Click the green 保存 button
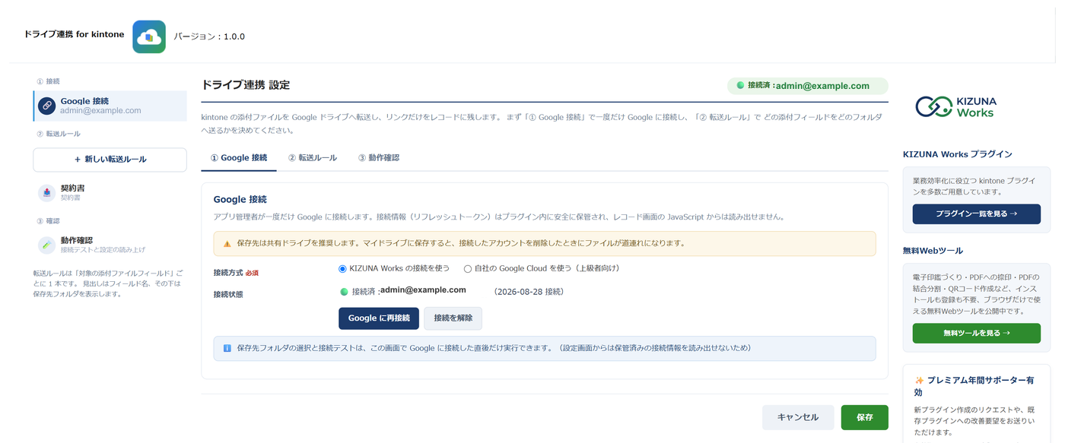The width and height of the screenshot is (1065, 443). [x=865, y=417]
